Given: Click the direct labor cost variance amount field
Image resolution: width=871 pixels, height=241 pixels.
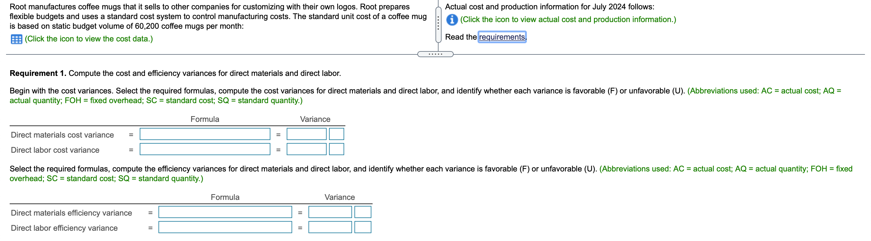Looking at the screenshot, I should coord(307,149).
